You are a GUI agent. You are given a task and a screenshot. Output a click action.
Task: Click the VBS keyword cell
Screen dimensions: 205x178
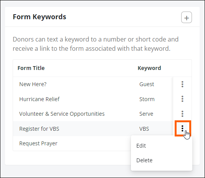pos(144,129)
